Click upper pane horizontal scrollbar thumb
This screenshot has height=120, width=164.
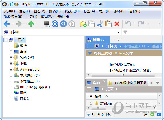click(123, 75)
